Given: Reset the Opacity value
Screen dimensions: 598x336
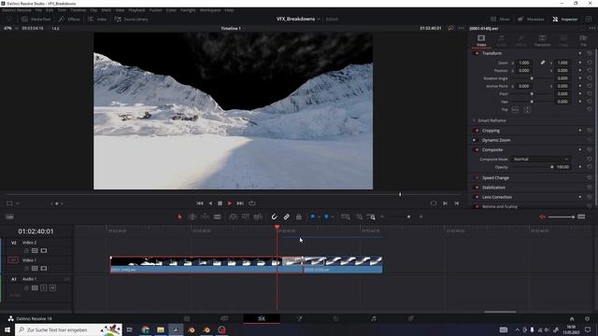Looking at the screenshot, I should 590,167.
